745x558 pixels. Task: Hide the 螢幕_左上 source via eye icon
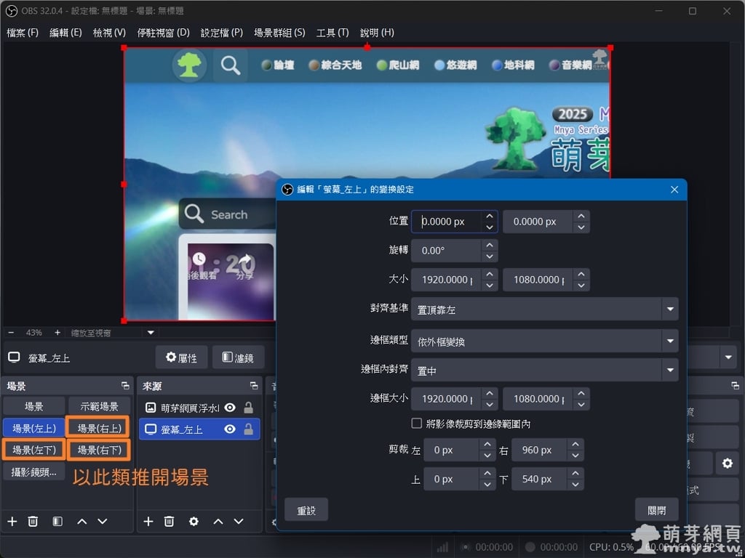(230, 429)
